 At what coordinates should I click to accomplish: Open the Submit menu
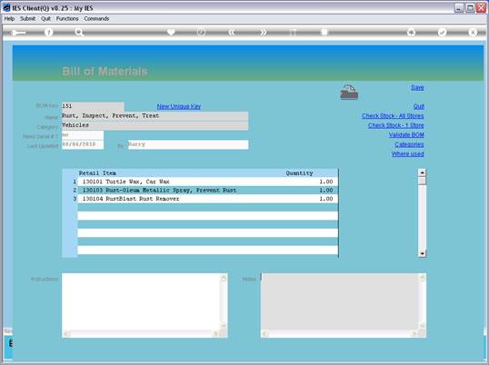point(28,19)
